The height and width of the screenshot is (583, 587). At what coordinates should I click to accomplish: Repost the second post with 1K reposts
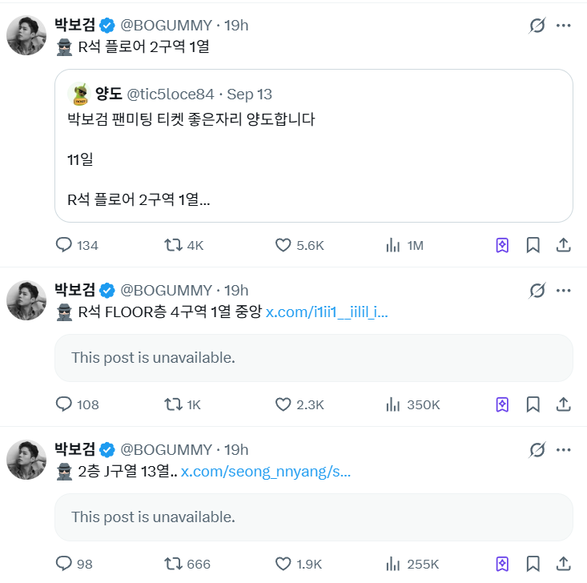click(173, 404)
